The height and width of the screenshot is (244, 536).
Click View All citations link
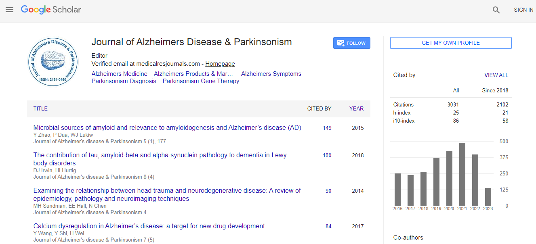496,75
